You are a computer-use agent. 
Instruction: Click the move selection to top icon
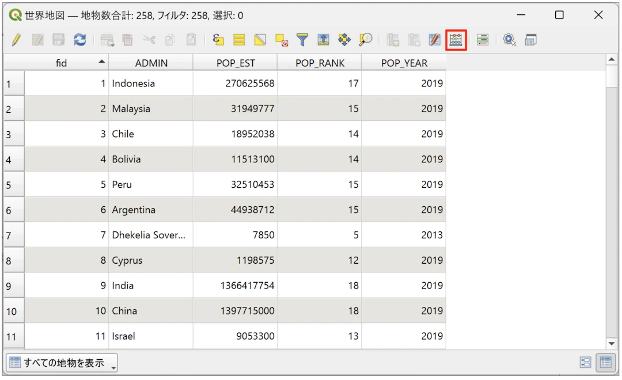coord(323,40)
